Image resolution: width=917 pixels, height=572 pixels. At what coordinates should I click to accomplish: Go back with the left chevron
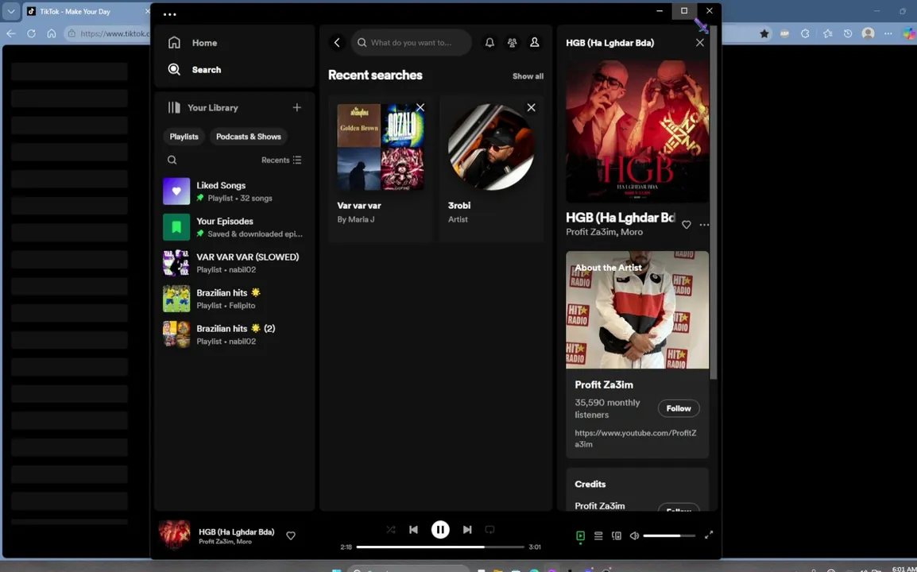tap(337, 43)
